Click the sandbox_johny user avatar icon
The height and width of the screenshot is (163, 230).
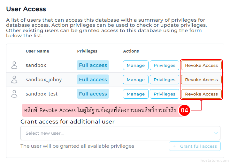14,80
